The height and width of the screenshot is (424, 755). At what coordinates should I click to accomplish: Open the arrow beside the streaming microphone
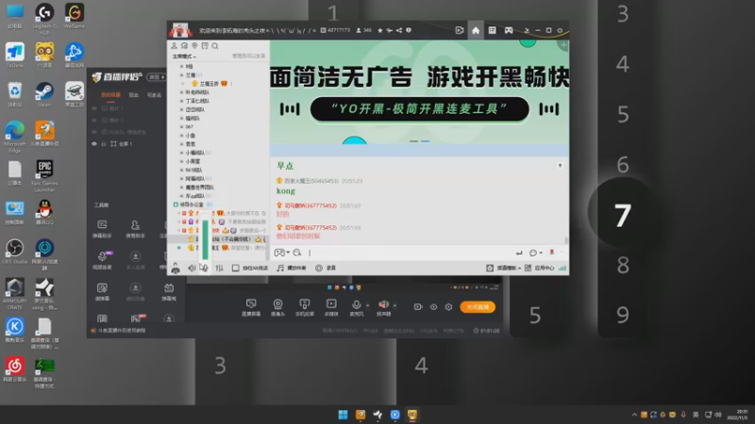[367, 304]
